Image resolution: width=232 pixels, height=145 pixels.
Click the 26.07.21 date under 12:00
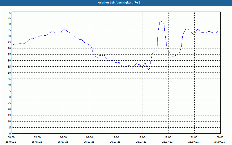click(115, 142)
